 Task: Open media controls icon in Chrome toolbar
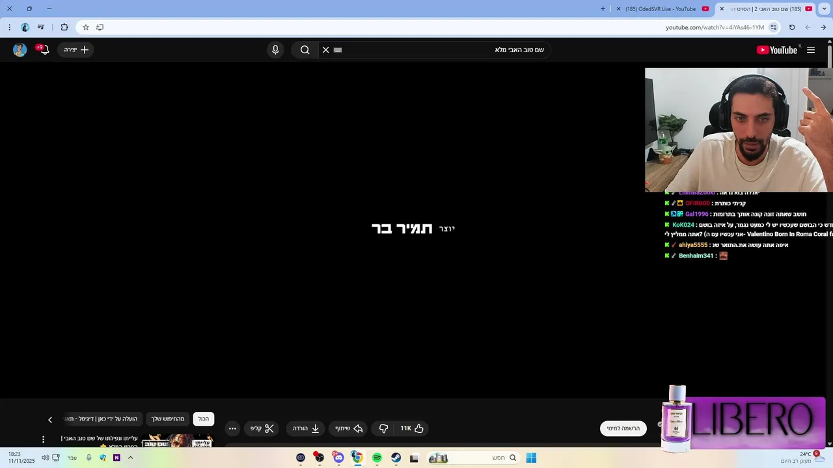(x=41, y=27)
